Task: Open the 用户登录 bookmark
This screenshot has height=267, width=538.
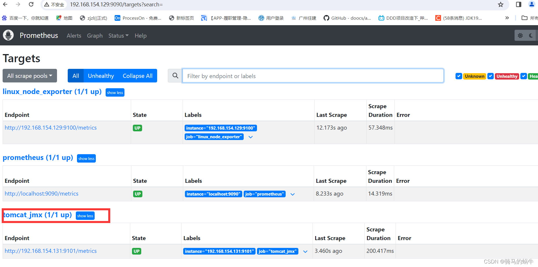Action: 271,18
